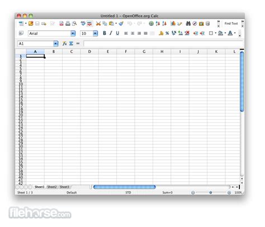Click the Document as E-mail icon
Image resolution: width=265 pixels, height=227 pixels.
[44, 23]
